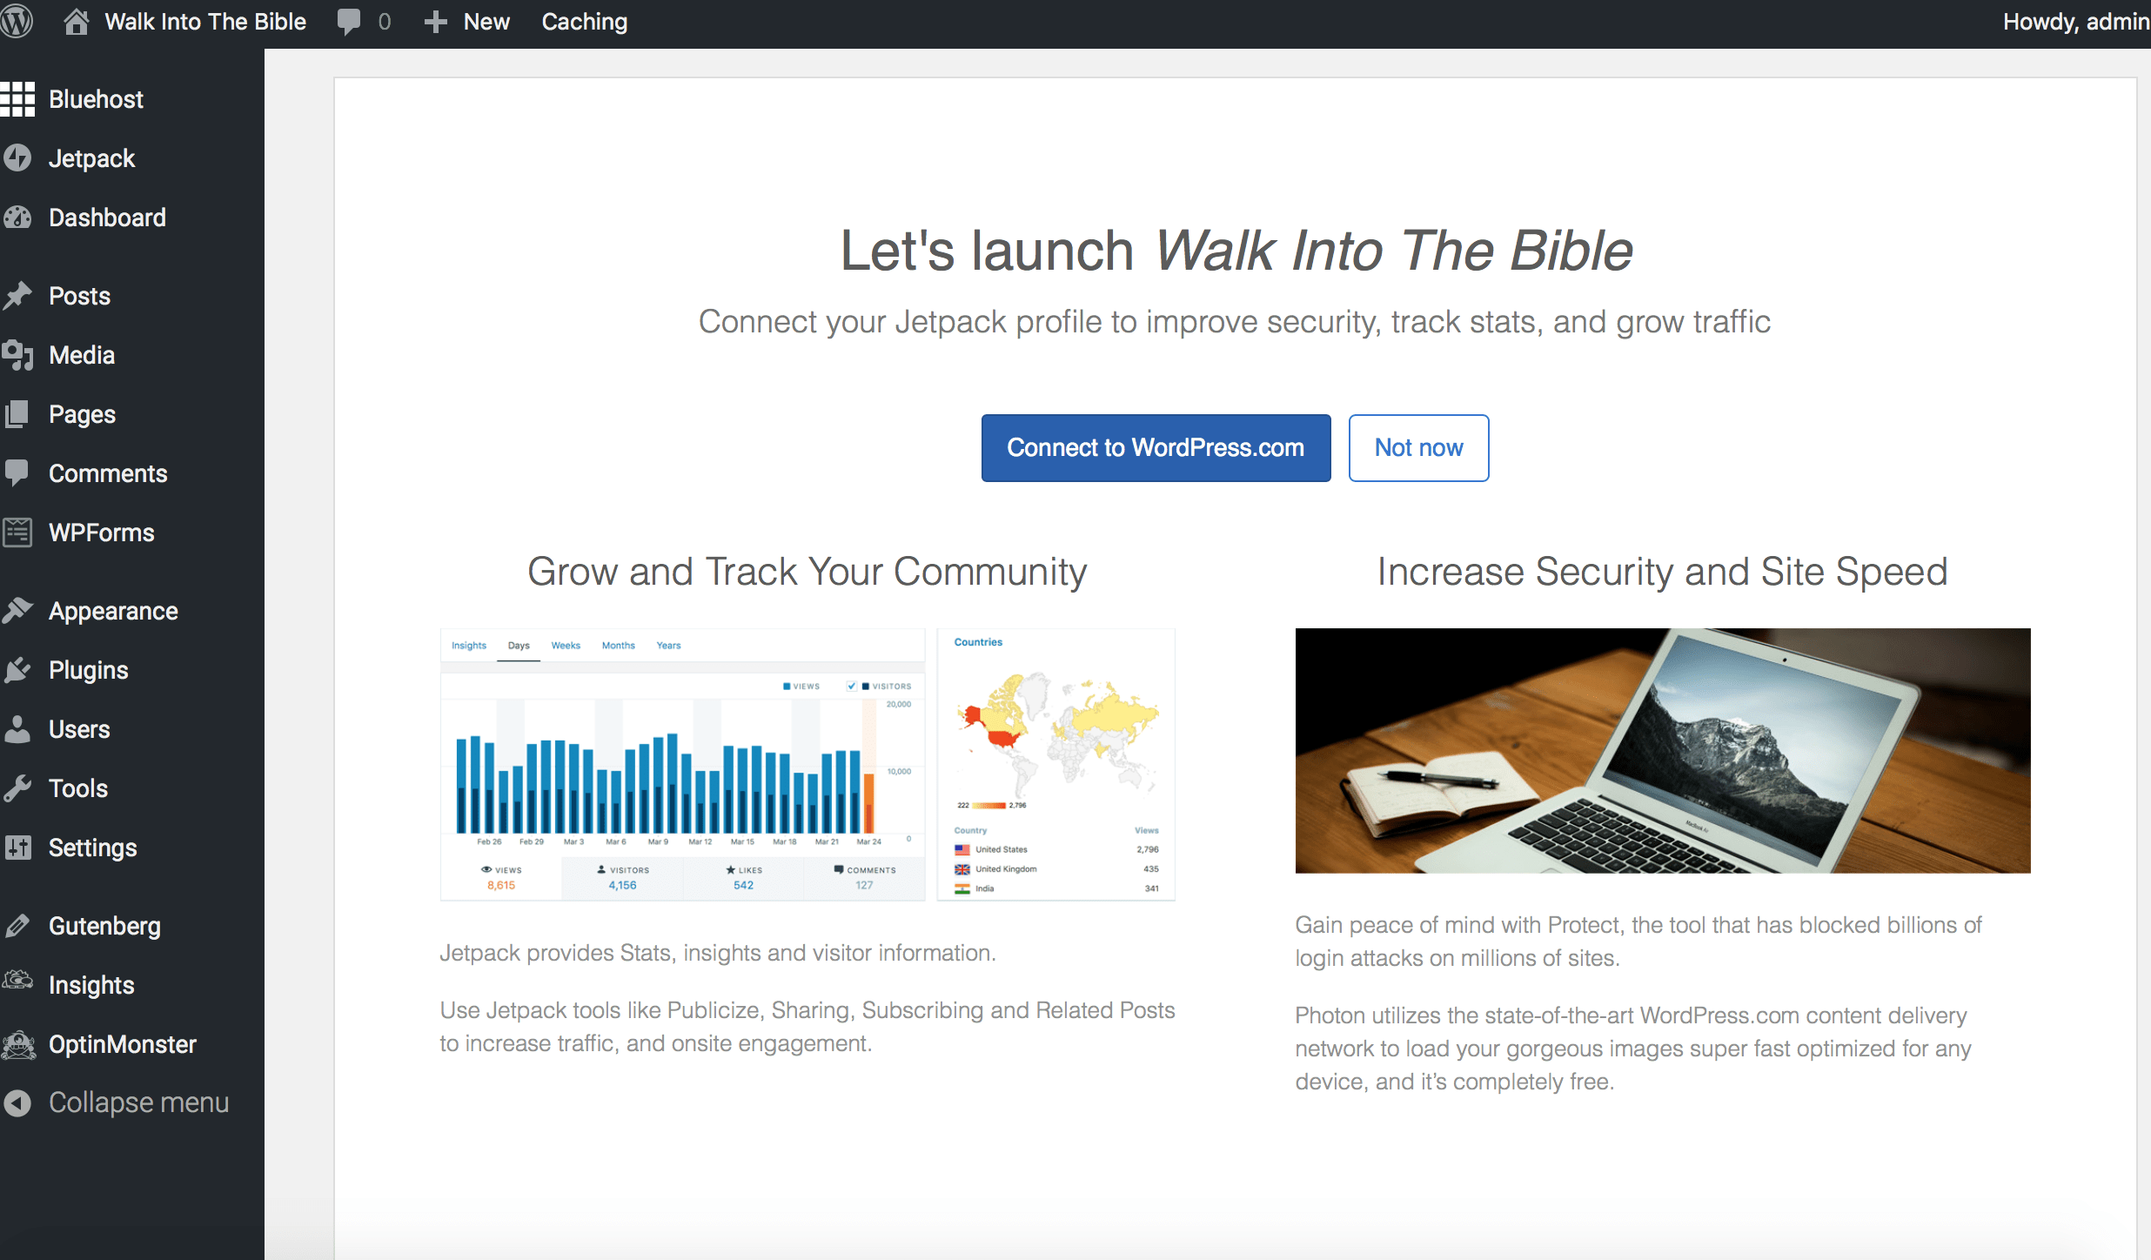The width and height of the screenshot is (2151, 1260).
Task: Open the Users panel
Action: 78,728
